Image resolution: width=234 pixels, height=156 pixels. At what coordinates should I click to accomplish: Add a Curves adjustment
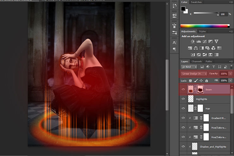point(204,41)
